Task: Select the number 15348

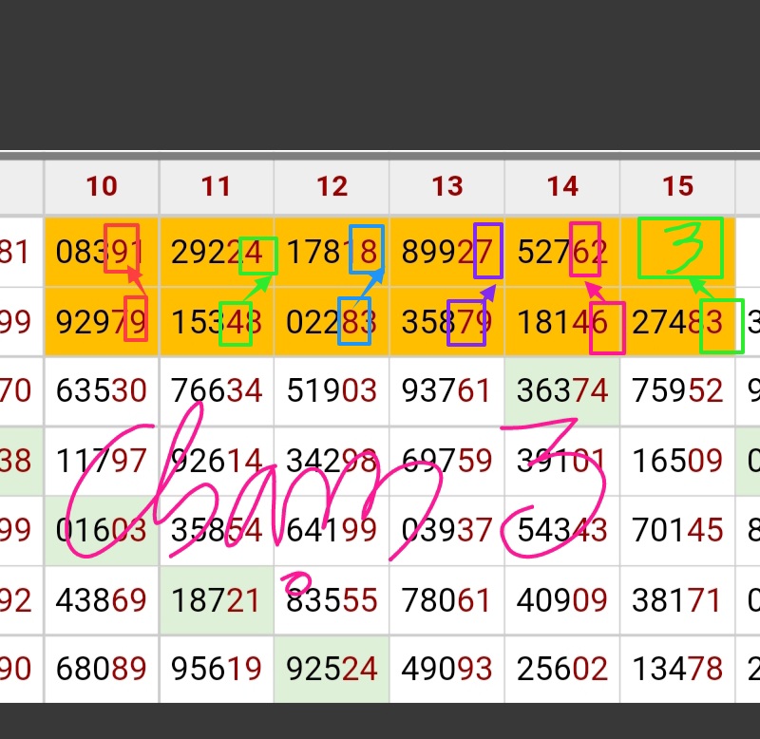Action: pyautogui.click(x=217, y=322)
